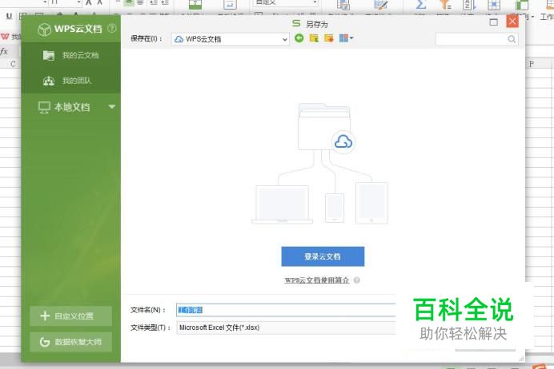The height and width of the screenshot is (369, 554).
Task: Select 我的团队 in sidebar
Action: [x=70, y=81]
